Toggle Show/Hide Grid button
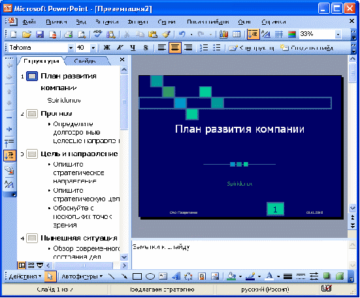The width and height of the screenshot is (360, 298). [279, 35]
